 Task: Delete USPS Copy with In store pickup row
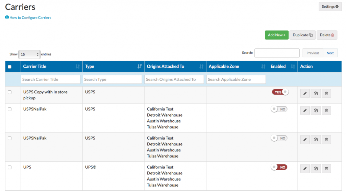coord(326,93)
